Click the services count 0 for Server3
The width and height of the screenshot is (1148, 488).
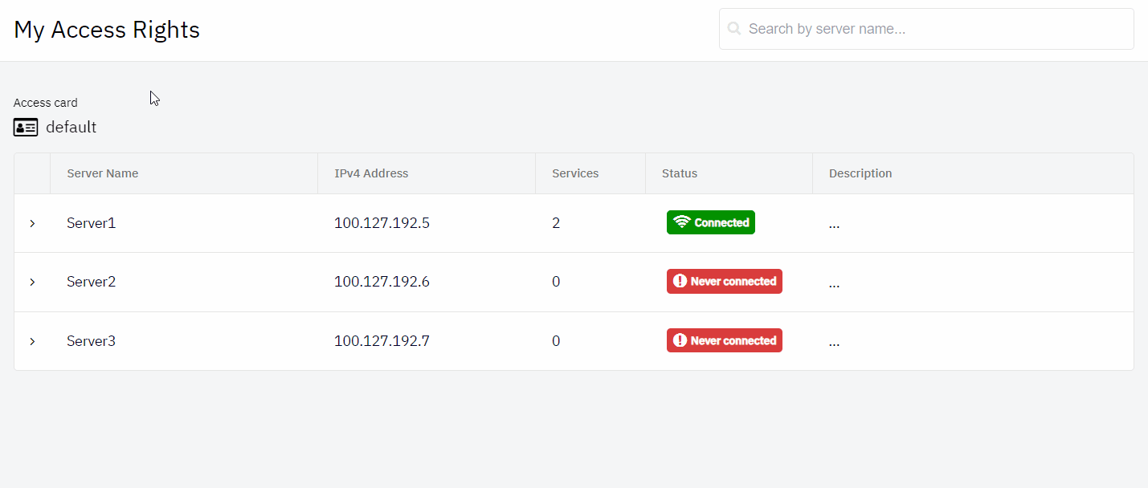pyautogui.click(x=556, y=341)
